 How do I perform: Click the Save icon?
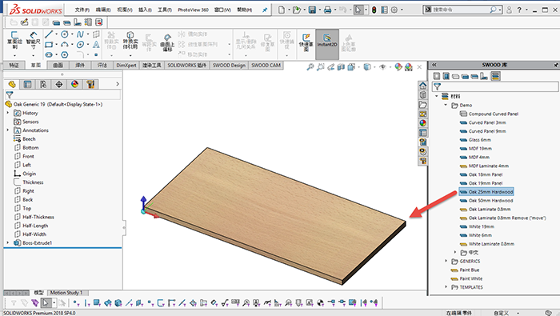click(x=312, y=10)
